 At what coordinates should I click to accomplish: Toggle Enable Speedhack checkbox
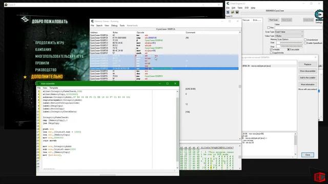305,43
